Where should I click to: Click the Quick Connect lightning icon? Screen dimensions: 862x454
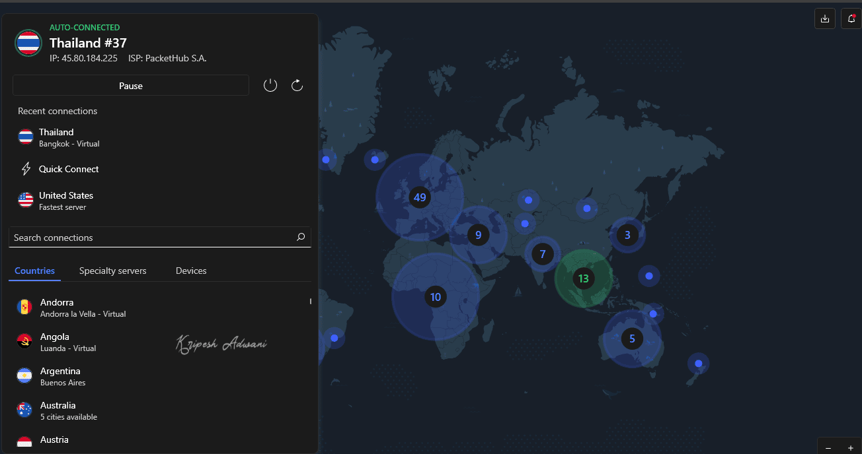tap(26, 169)
